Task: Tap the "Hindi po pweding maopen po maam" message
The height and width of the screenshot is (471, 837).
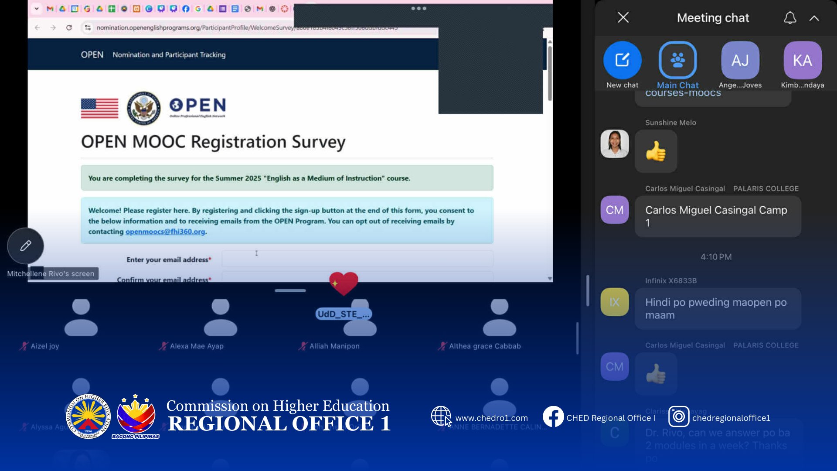Action: pyautogui.click(x=718, y=308)
